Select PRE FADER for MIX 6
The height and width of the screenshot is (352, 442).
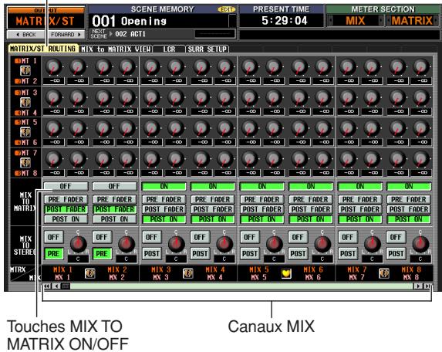click(x=311, y=199)
